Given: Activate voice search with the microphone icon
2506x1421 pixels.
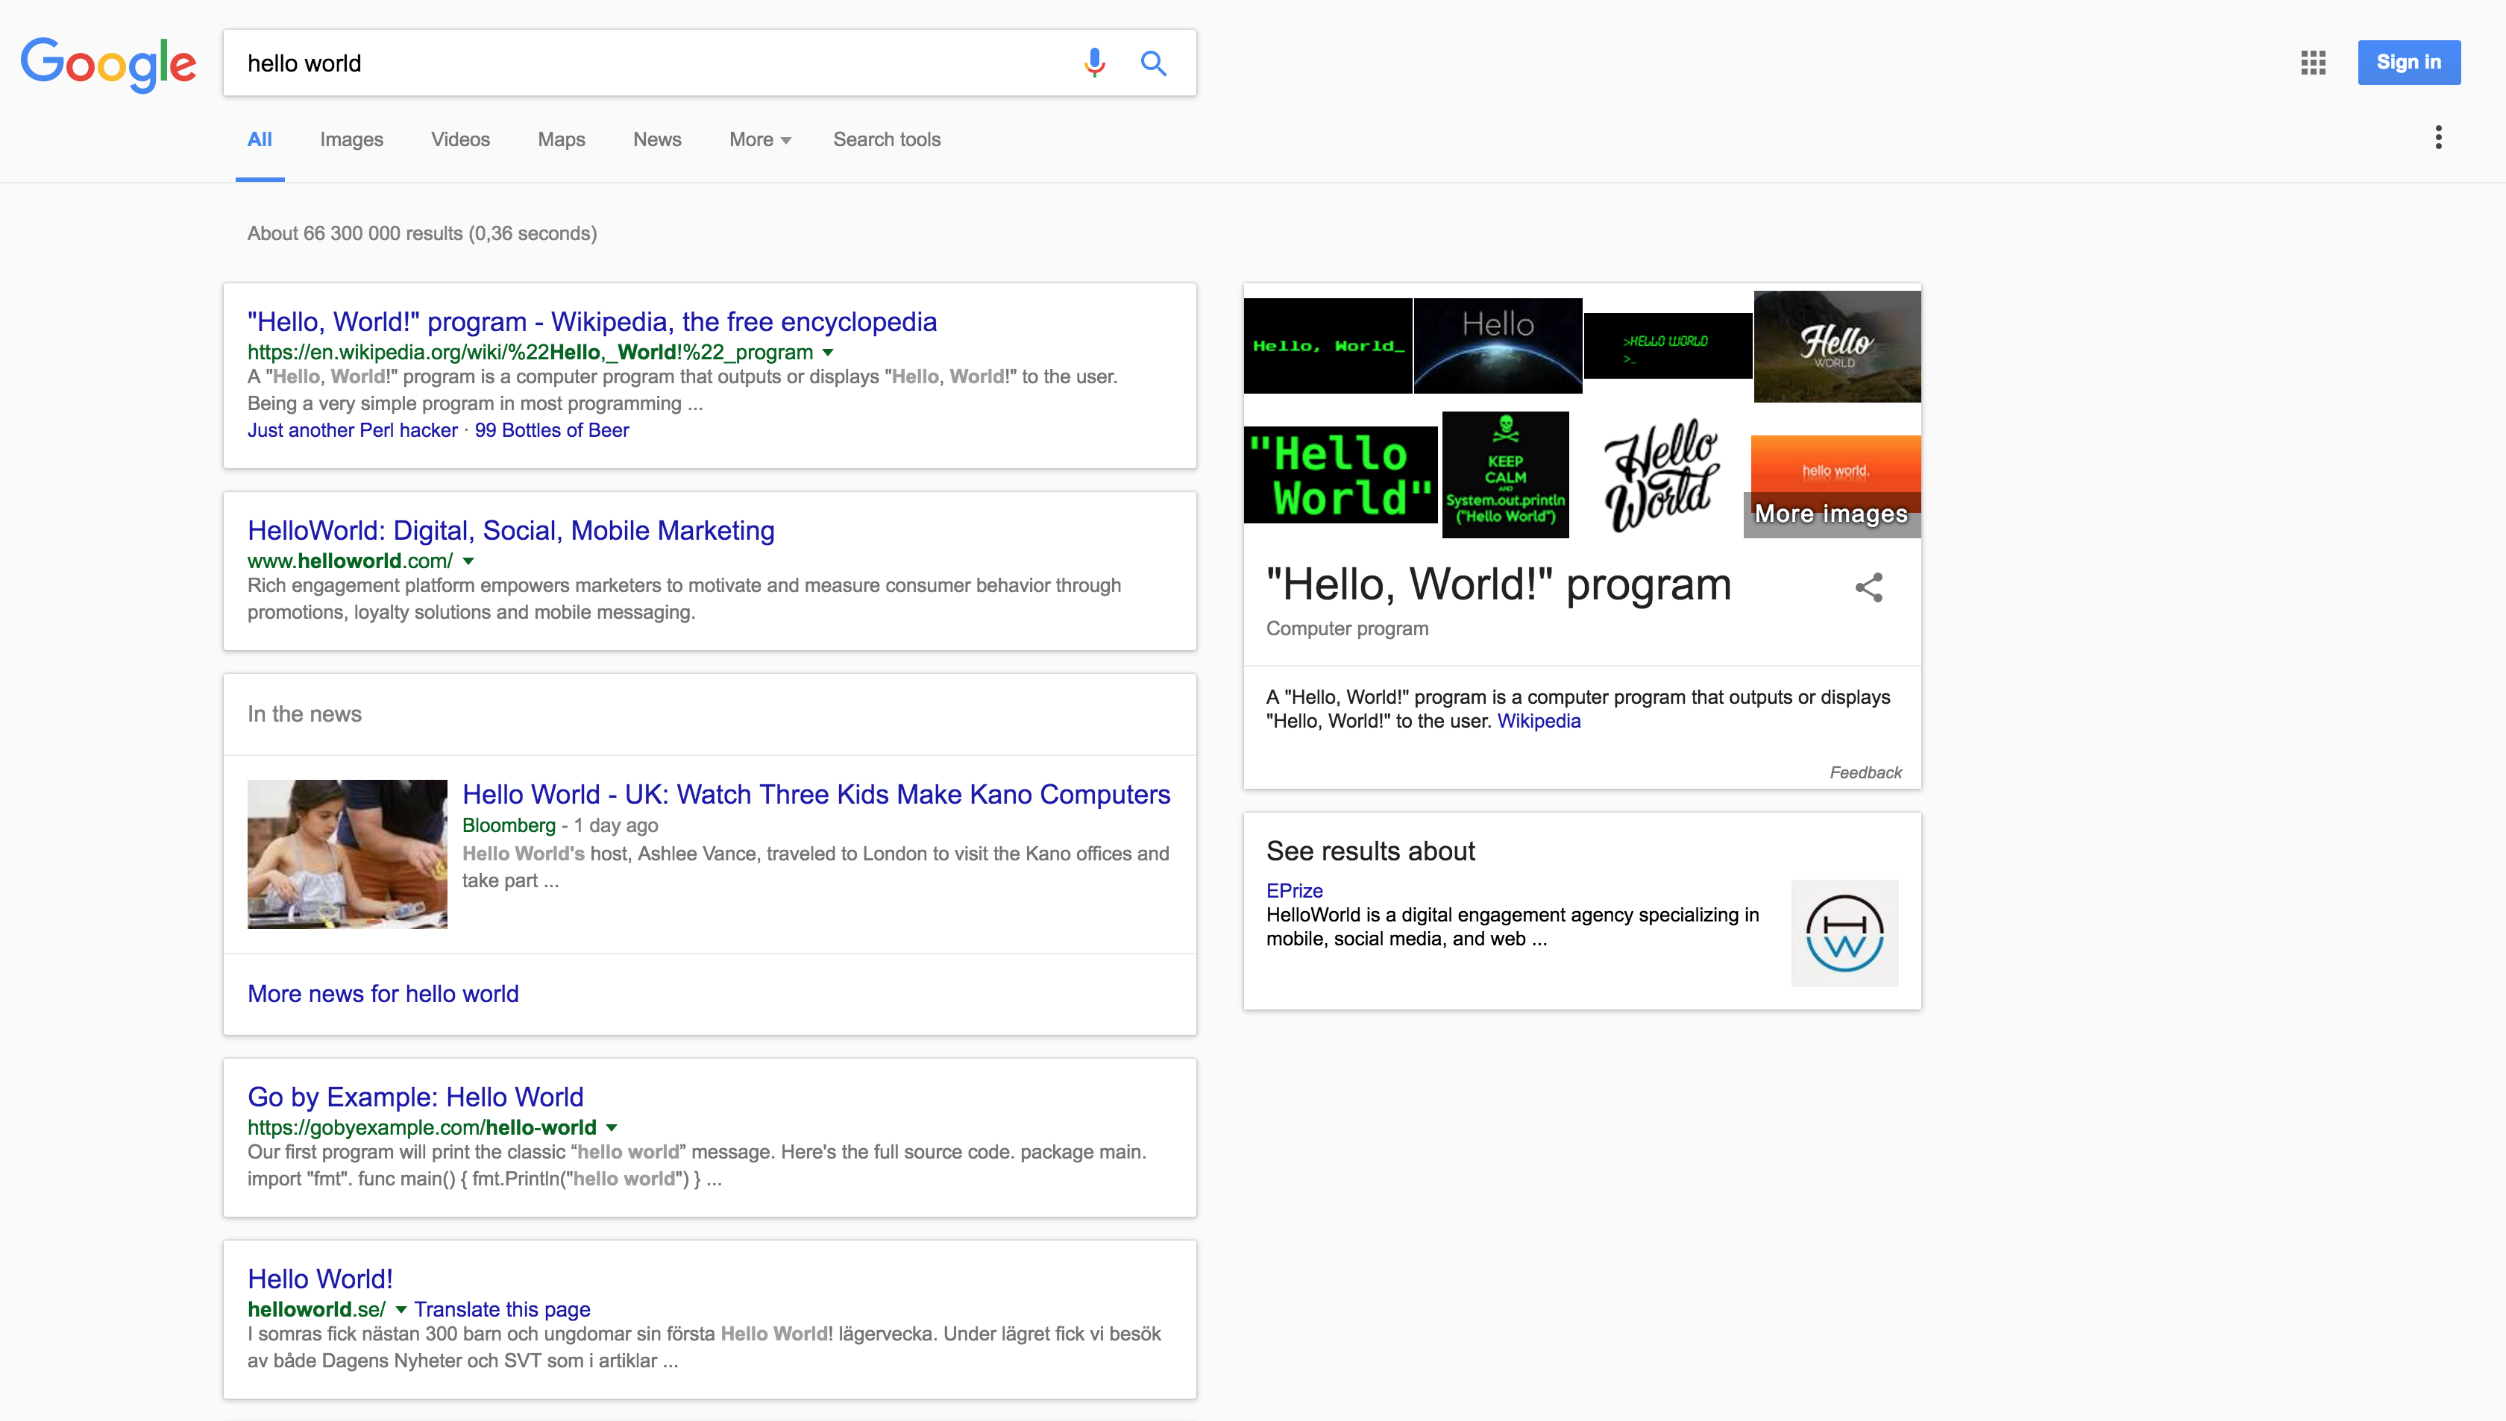Looking at the screenshot, I should point(1093,63).
